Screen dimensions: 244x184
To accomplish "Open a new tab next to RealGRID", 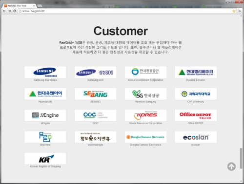I will point(40,6).
